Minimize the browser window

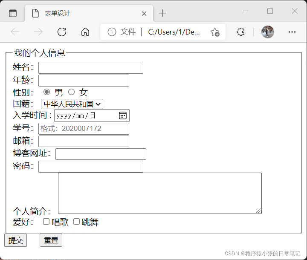246,11
